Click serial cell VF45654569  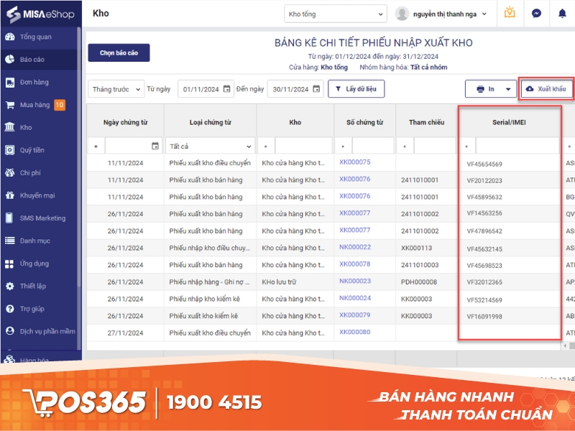pyautogui.click(x=484, y=164)
